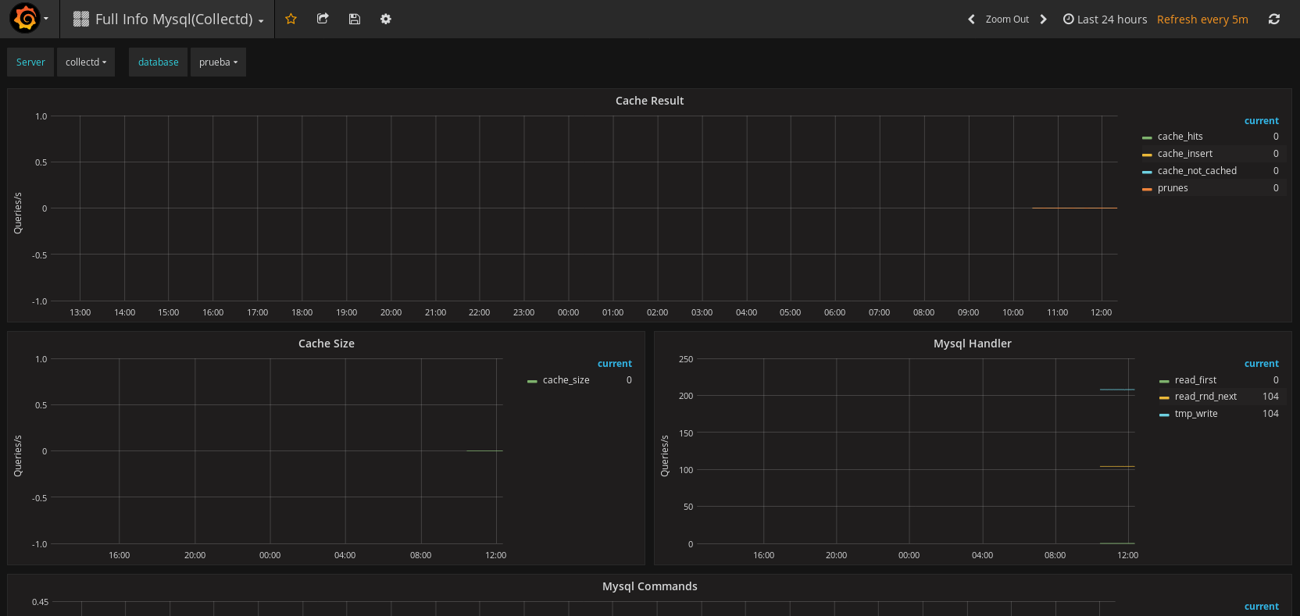The width and height of the screenshot is (1300, 616).
Task: Save the dashboard with disk icon
Action: (354, 19)
